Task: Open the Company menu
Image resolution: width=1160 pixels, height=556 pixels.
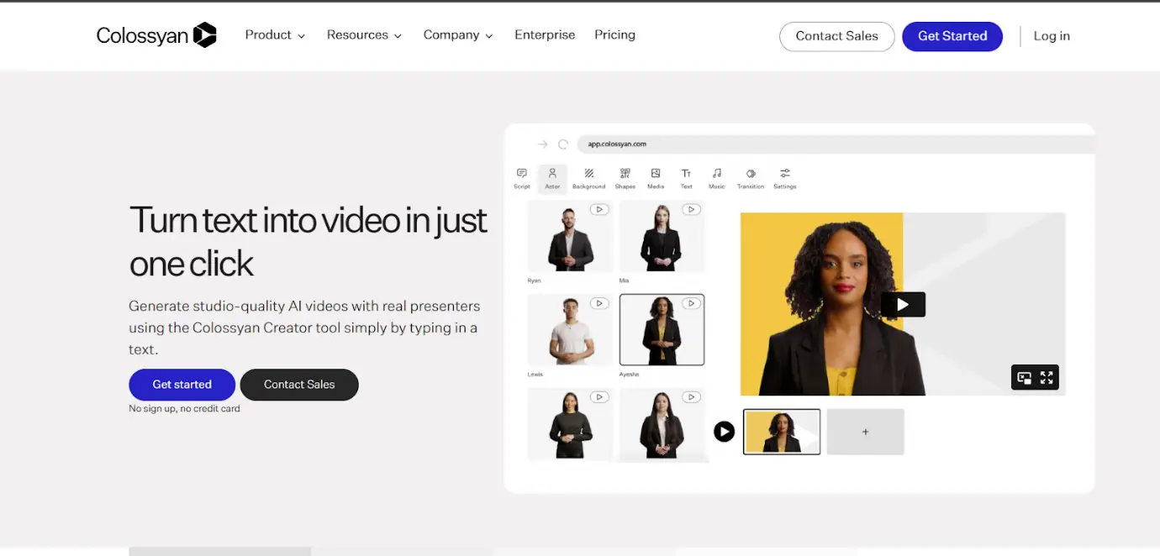Action: point(458,35)
